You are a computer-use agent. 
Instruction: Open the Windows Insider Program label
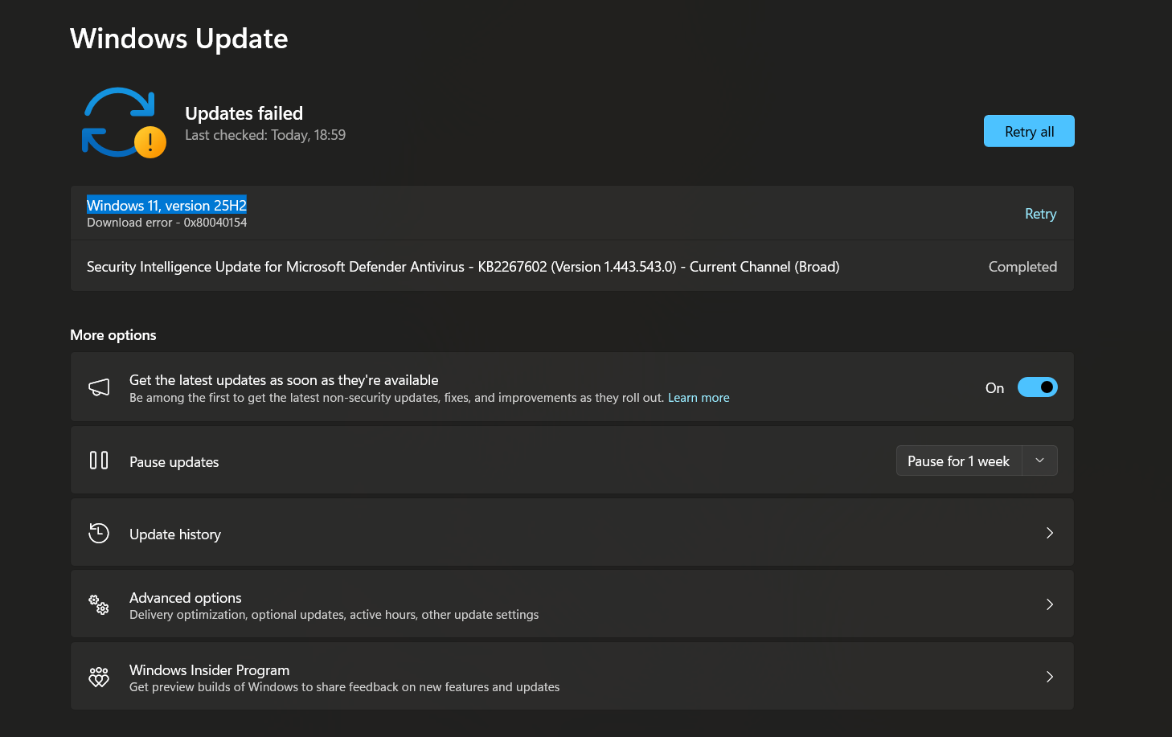[209, 670]
